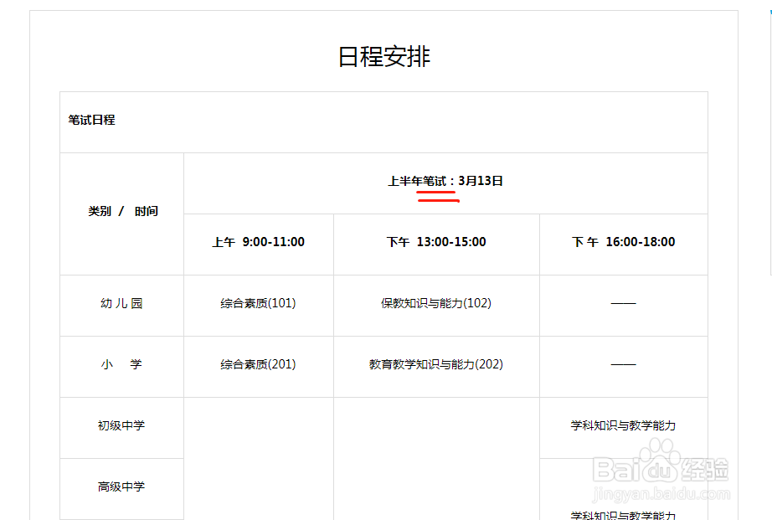Click the 幼儿园 row label

[121, 304]
